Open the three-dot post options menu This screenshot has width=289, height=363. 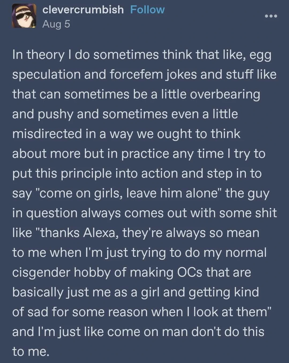(271, 16)
